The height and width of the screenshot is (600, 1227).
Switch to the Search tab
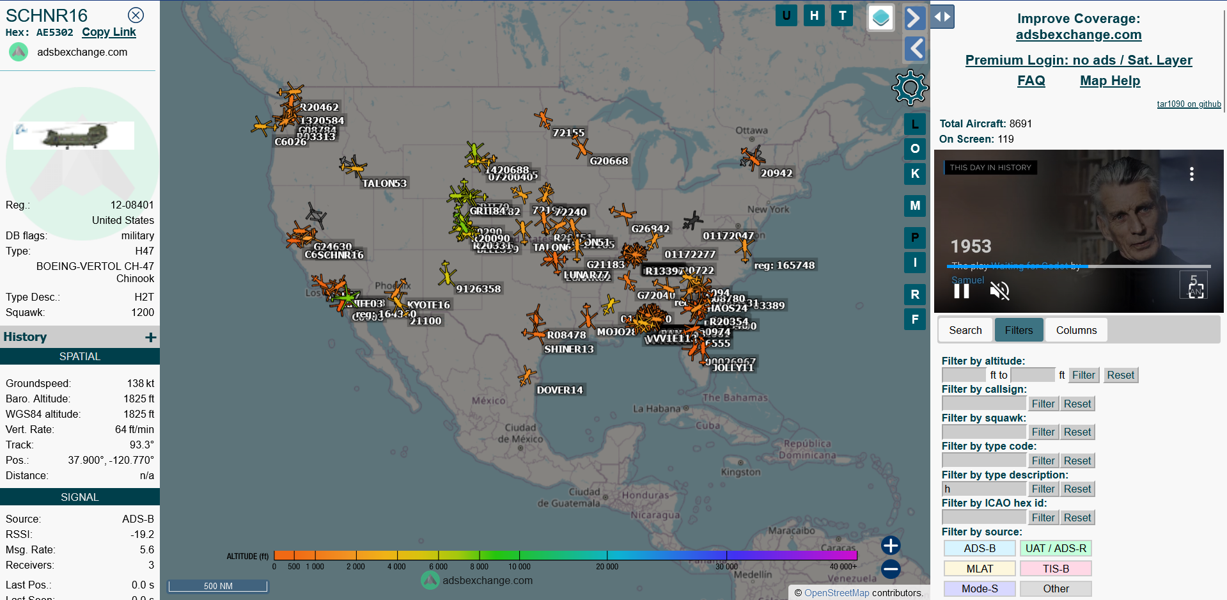pos(965,330)
